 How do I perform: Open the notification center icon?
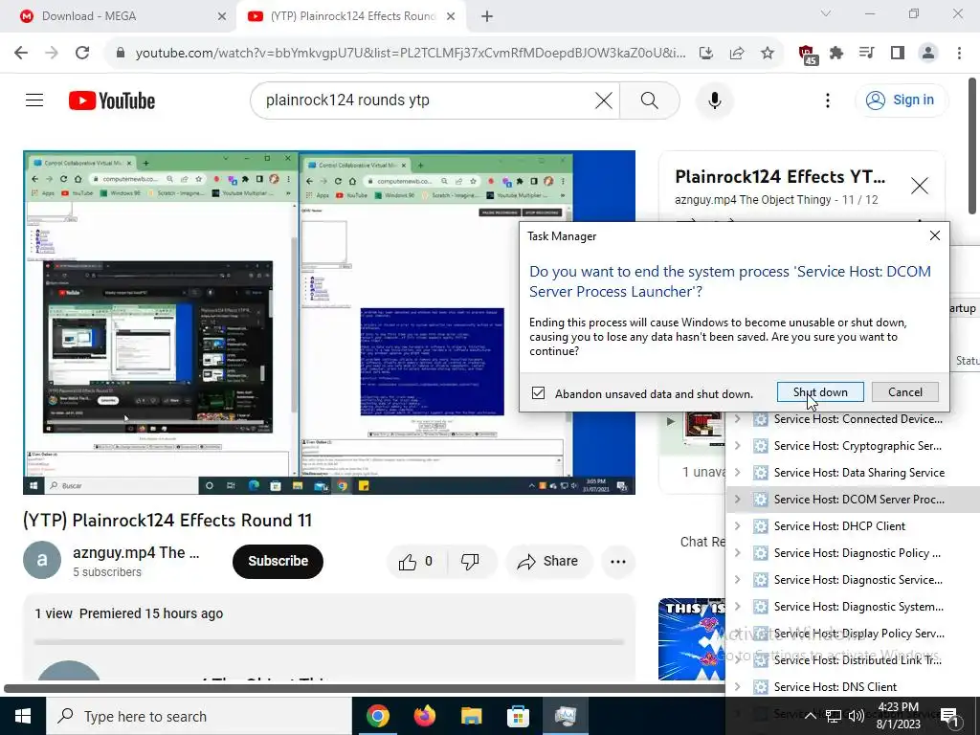coord(950,717)
